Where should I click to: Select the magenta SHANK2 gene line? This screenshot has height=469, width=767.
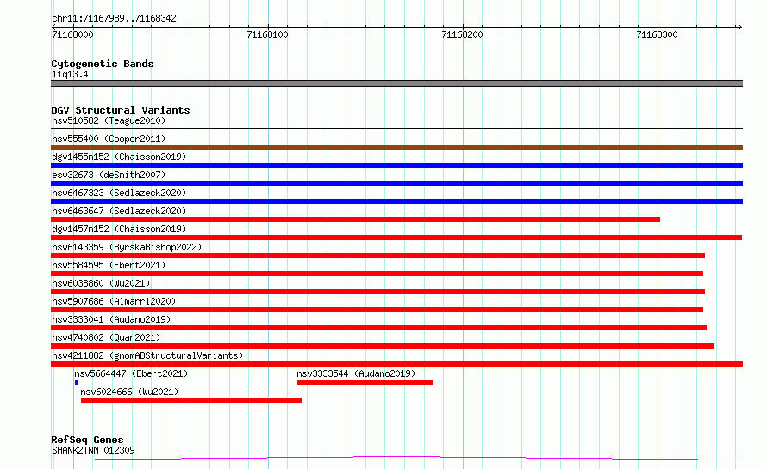coord(396,459)
